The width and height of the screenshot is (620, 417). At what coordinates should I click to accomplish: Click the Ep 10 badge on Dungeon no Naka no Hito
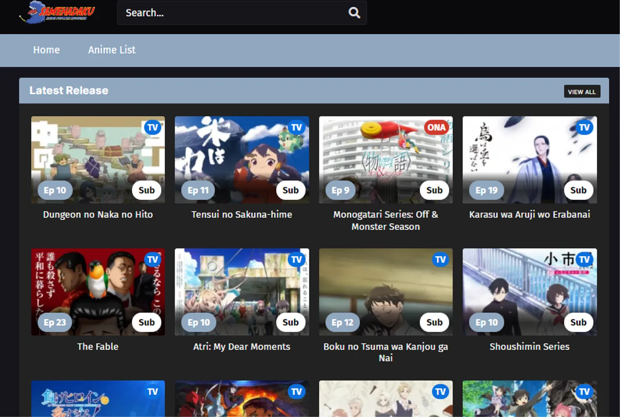pyautogui.click(x=55, y=191)
